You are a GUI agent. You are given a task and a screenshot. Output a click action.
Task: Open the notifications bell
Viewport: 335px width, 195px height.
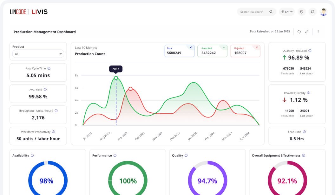coord(312,12)
